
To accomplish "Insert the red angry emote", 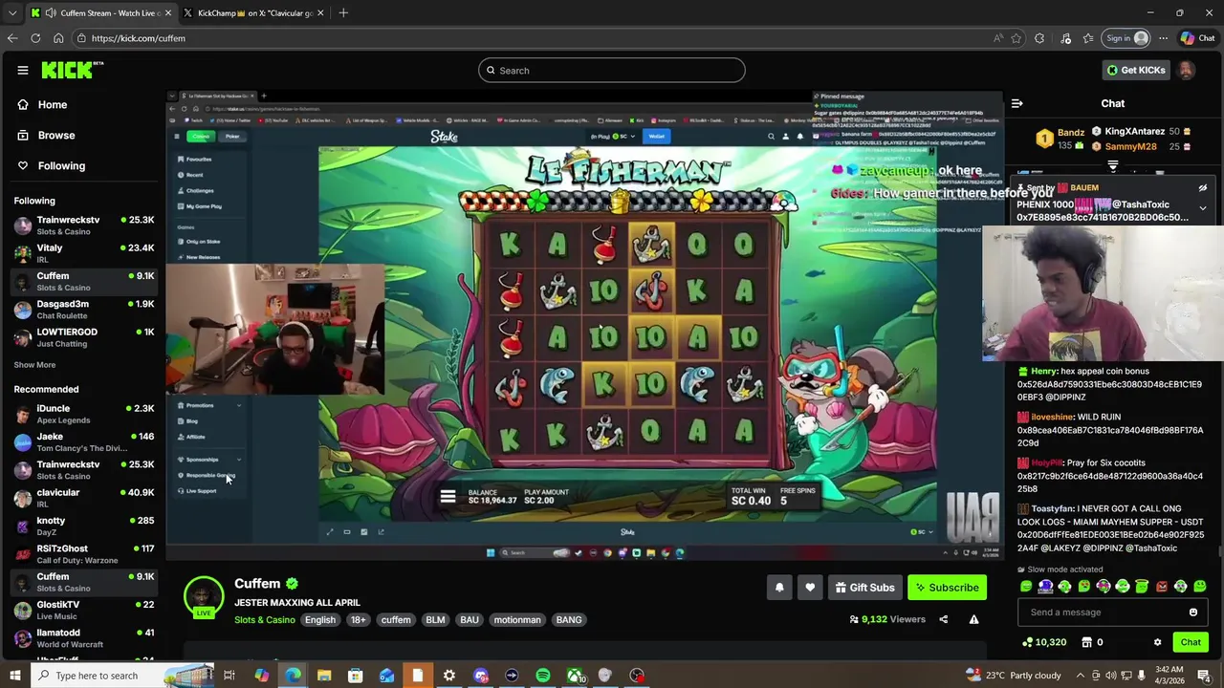I will (x=1162, y=586).
